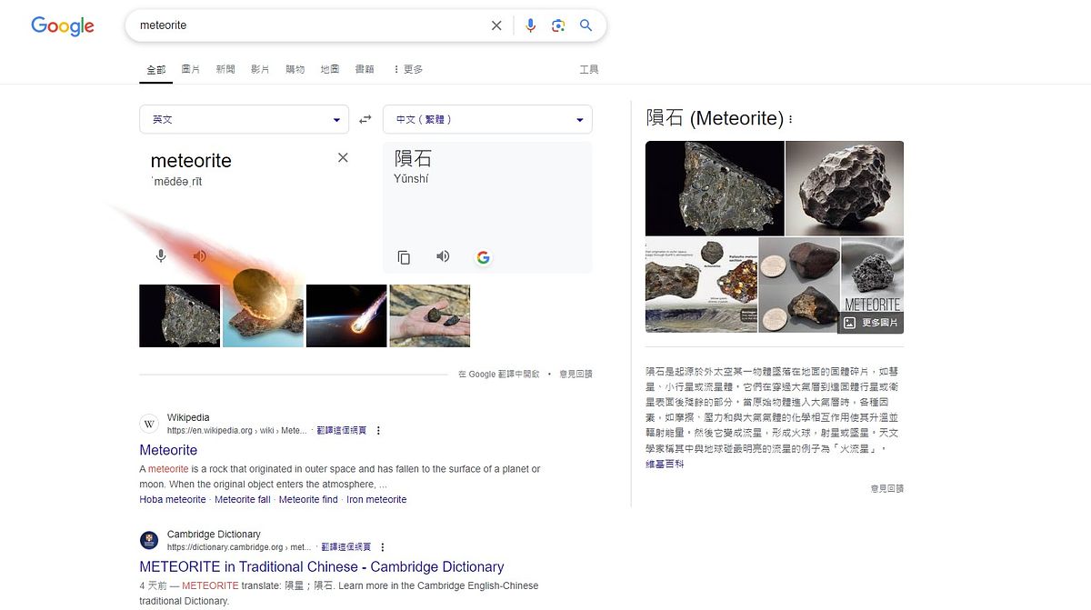This screenshot has width=1091, height=610.
Task: Clear the meteorite source text
Action: coord(343,158)
